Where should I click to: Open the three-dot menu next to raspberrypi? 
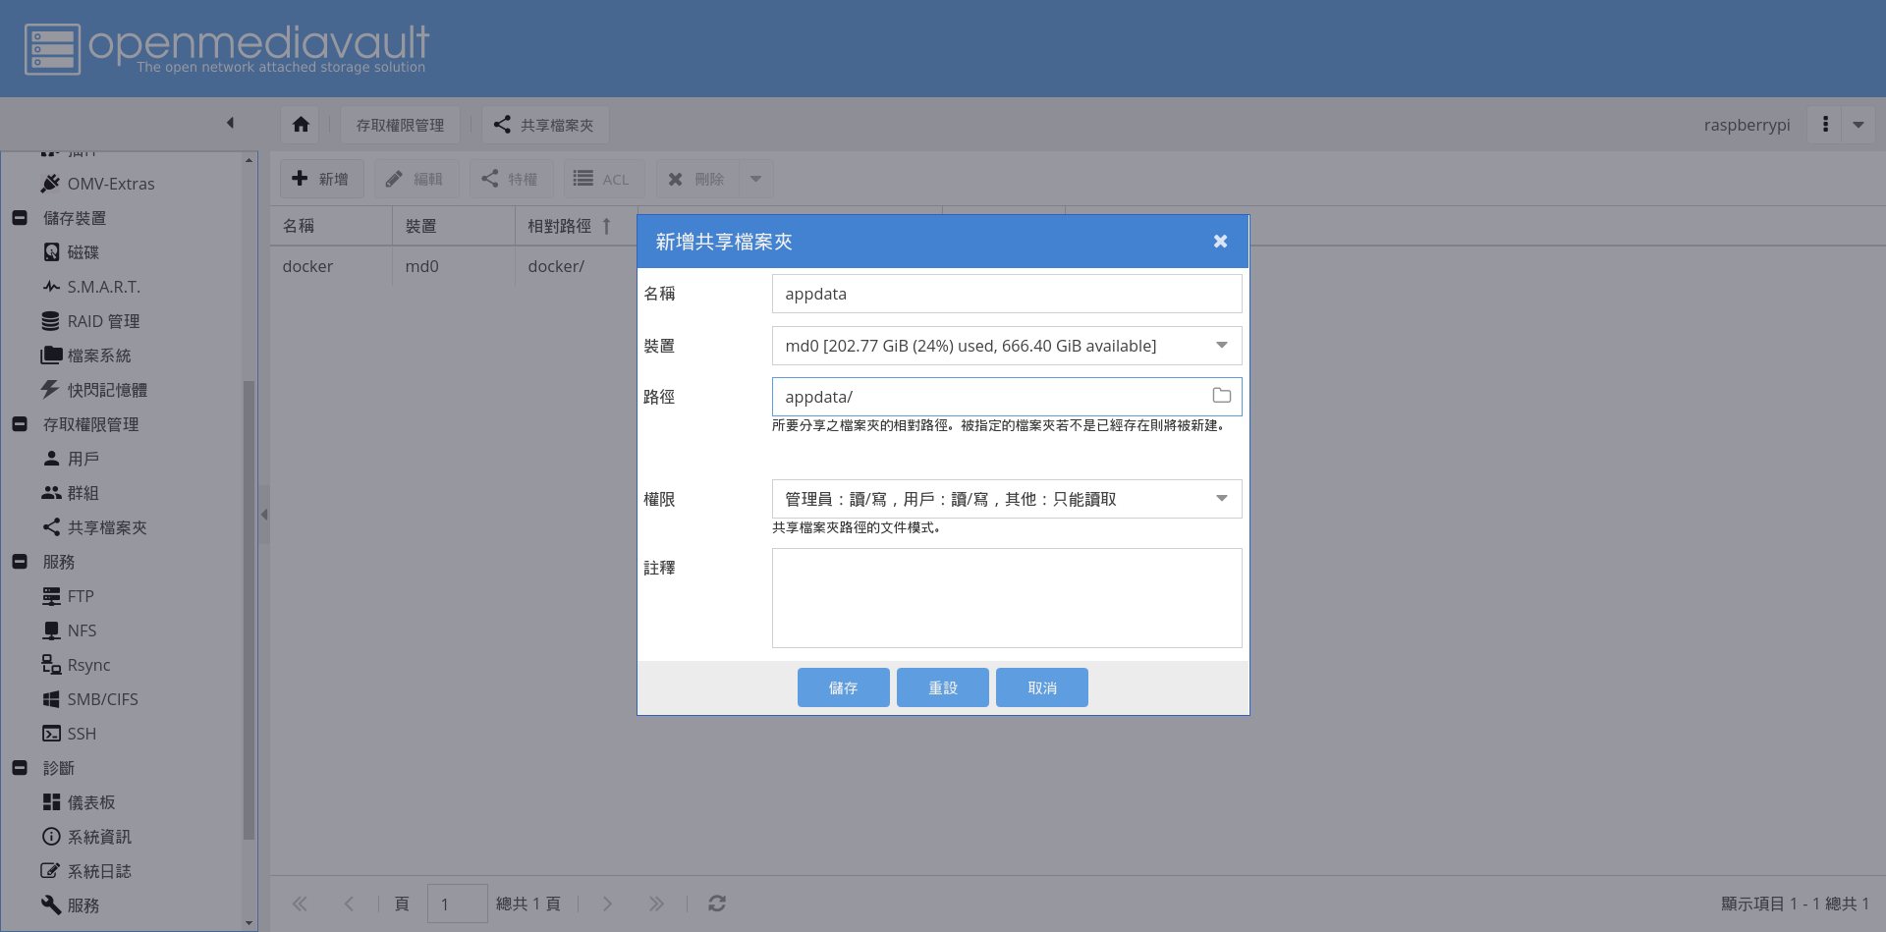point(1825,125)
